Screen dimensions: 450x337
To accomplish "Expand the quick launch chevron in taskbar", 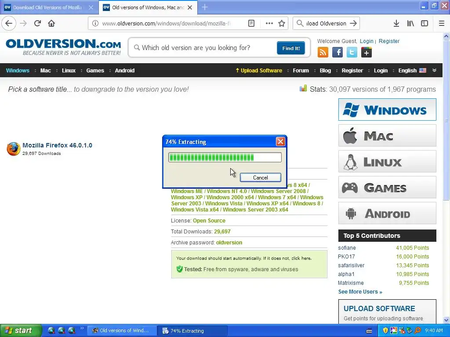I will [82, 328].
